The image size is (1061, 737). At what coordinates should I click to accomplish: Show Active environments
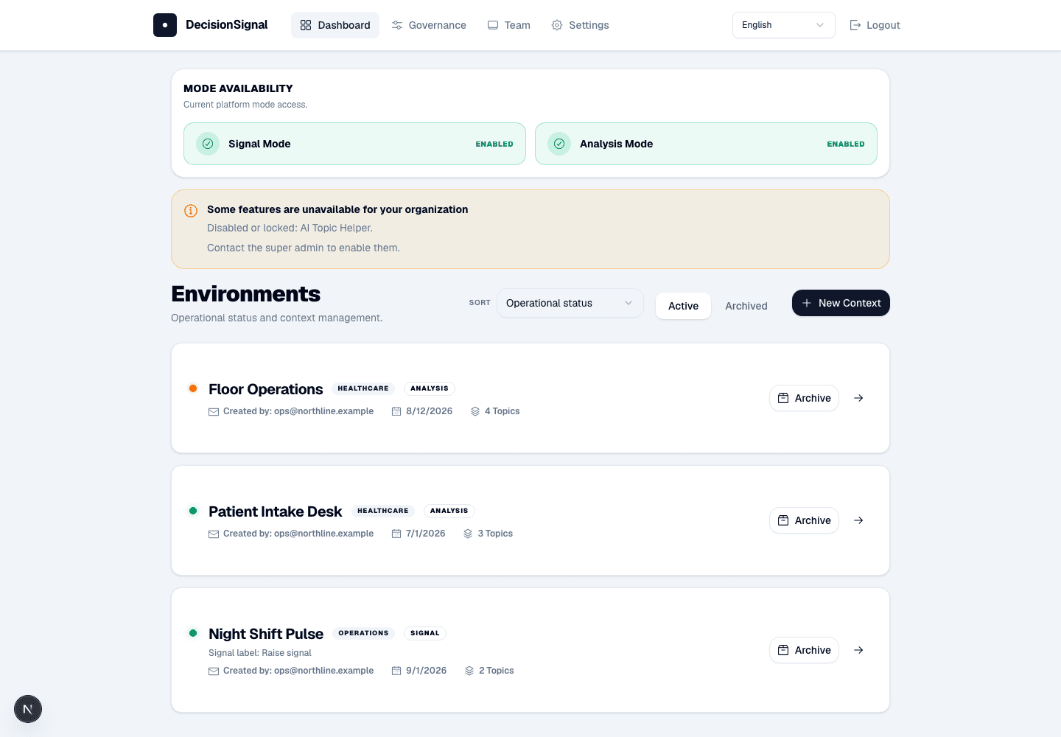click(x=683, y=306)
